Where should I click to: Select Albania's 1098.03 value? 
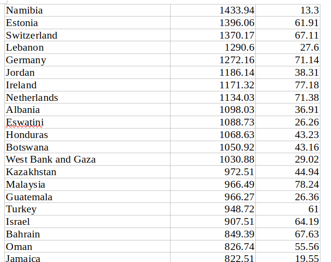[213, 110]
